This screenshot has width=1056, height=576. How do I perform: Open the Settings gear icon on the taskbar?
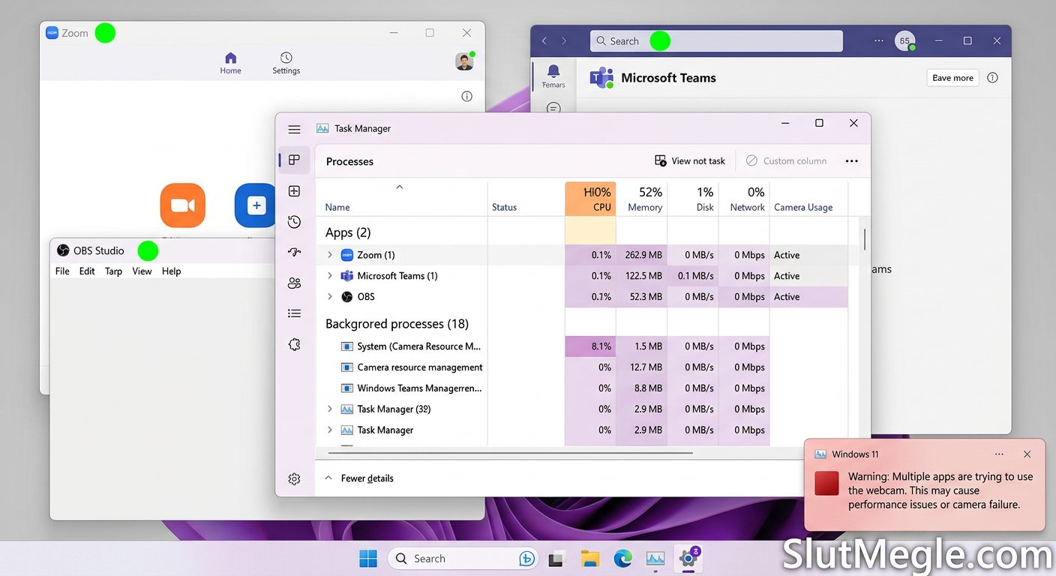(688, 558)
